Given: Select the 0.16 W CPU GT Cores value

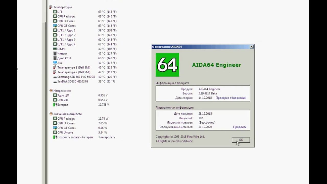Looking at the screenshot, I should (x=103, y=128).
